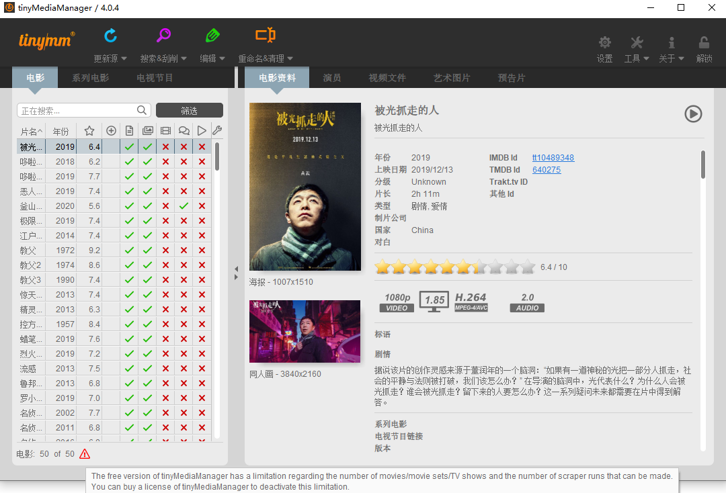Expand the update sources dropdown arrow
Viewport: 726px width, 493px height.
point(124,58)
